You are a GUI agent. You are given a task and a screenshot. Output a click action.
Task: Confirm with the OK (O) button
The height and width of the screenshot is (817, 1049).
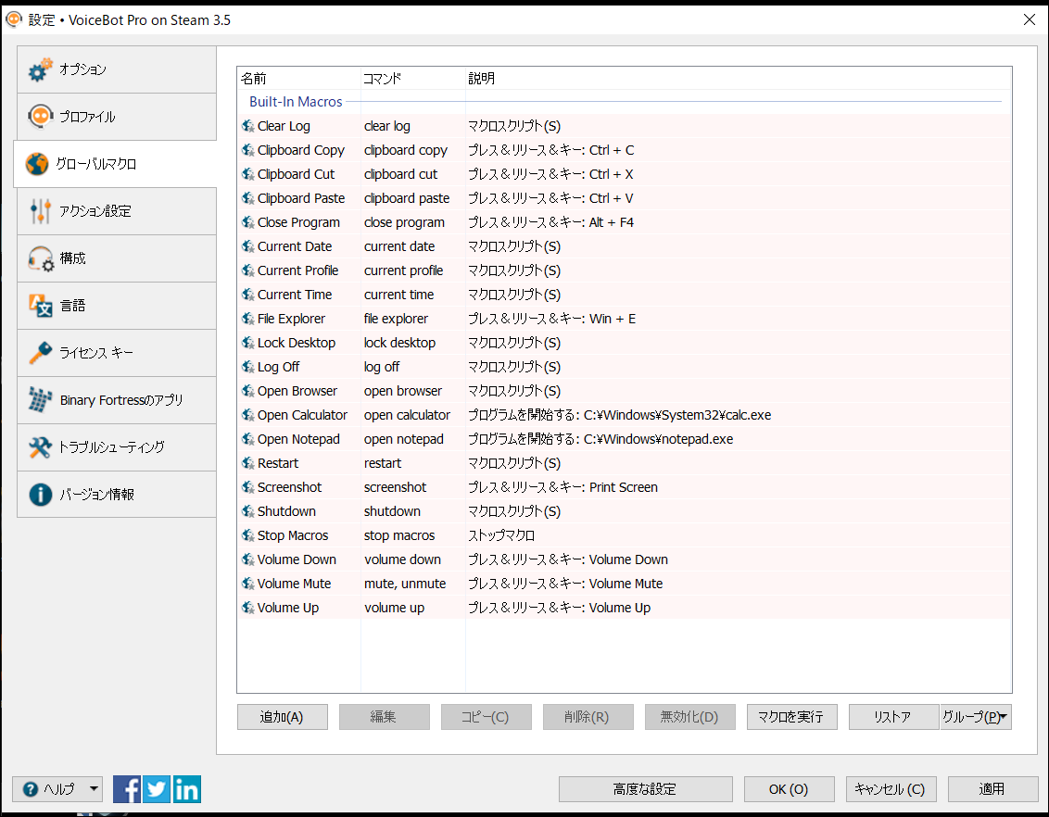point(789,789)
